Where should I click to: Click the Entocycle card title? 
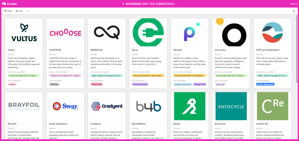(220, 124)
